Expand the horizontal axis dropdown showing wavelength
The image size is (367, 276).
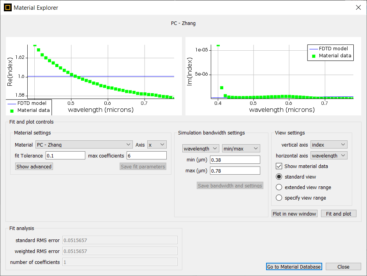329,155
